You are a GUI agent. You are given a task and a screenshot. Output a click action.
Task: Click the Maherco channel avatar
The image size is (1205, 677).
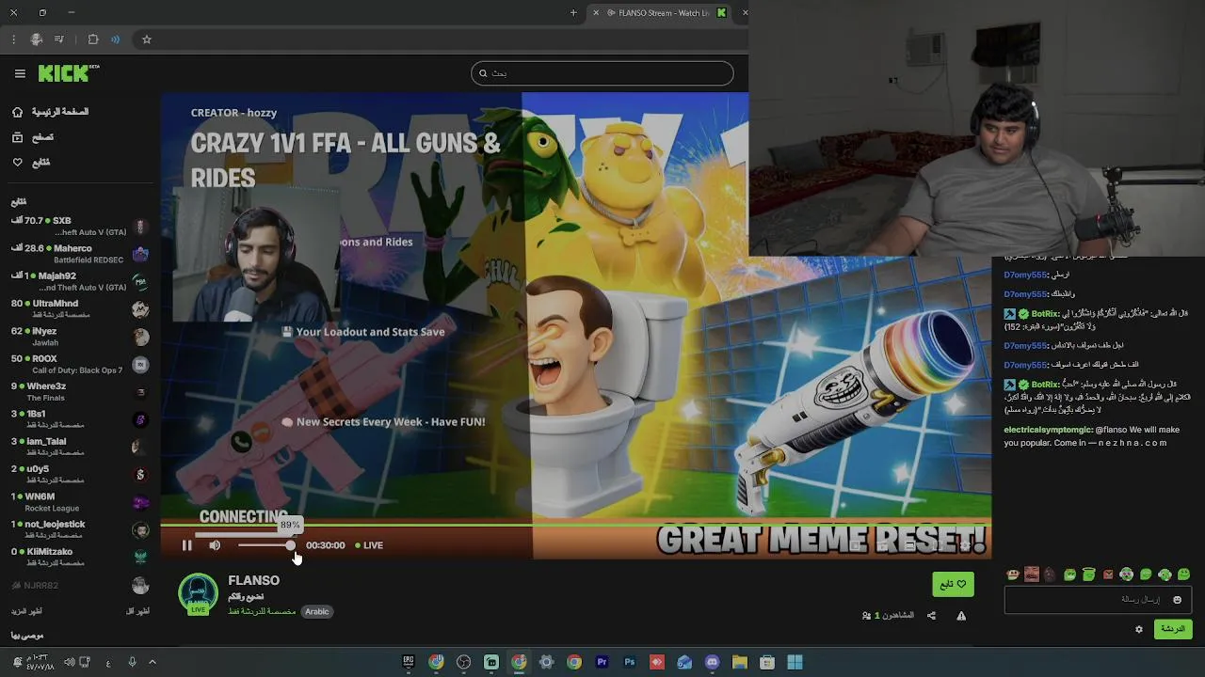coord(140,254)
